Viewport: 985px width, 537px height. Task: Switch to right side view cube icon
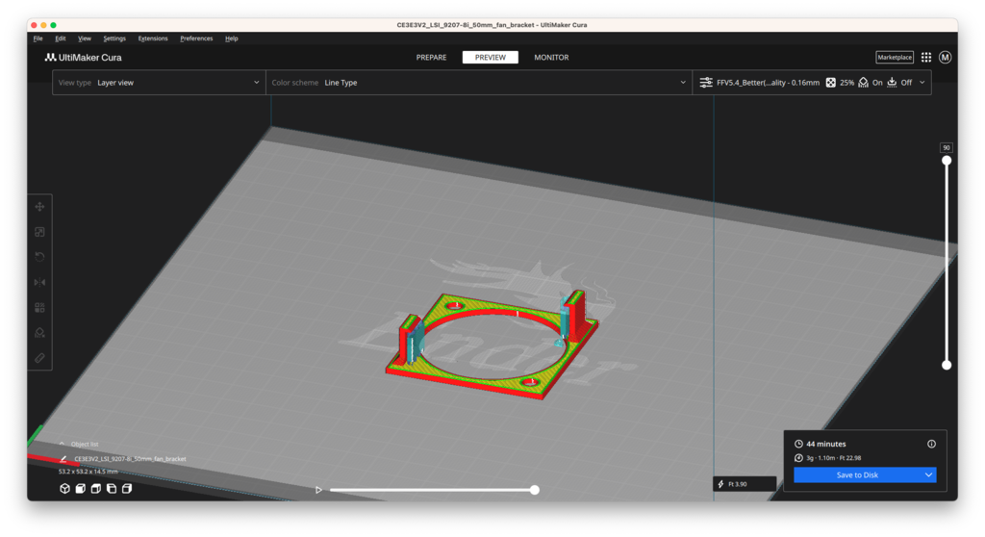(x=127, y=489)
